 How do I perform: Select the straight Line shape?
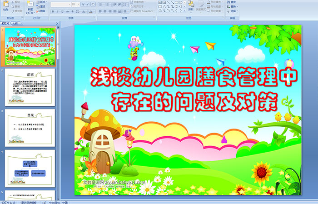coord(169,2)
